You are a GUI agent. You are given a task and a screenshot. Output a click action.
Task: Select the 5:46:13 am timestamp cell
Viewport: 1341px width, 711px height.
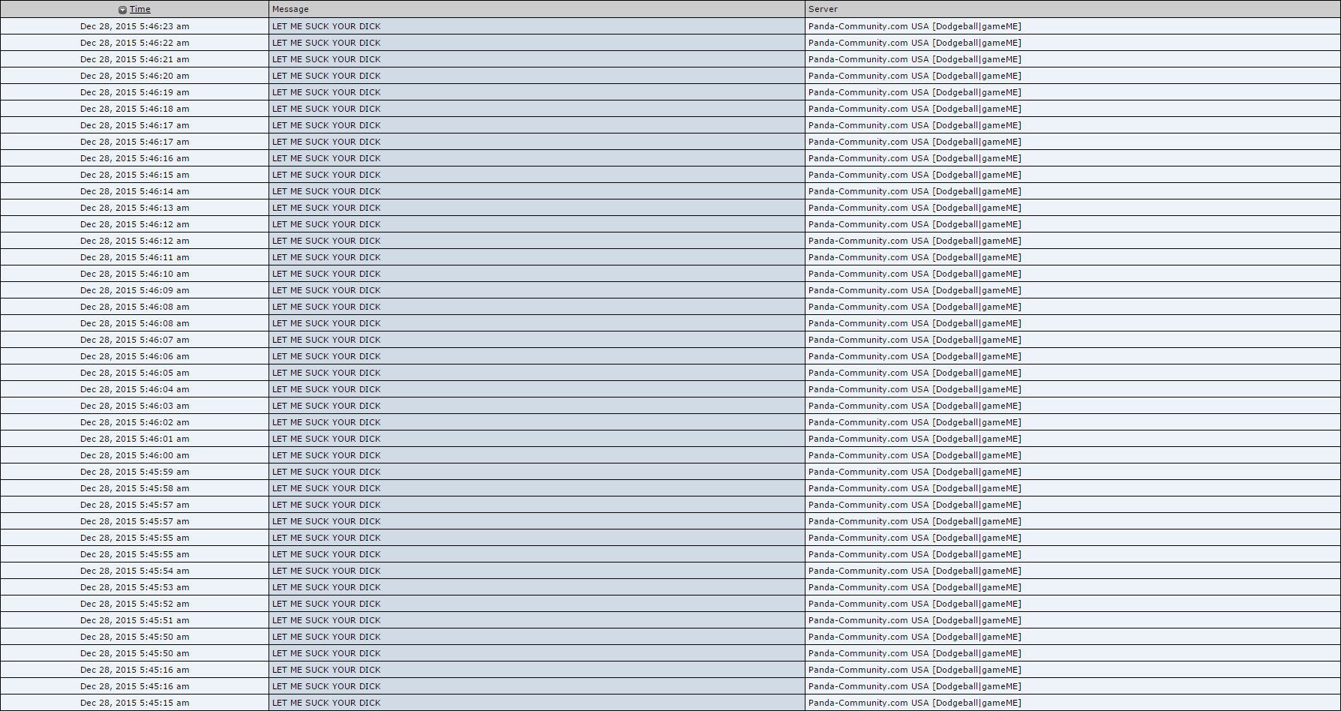135,208
